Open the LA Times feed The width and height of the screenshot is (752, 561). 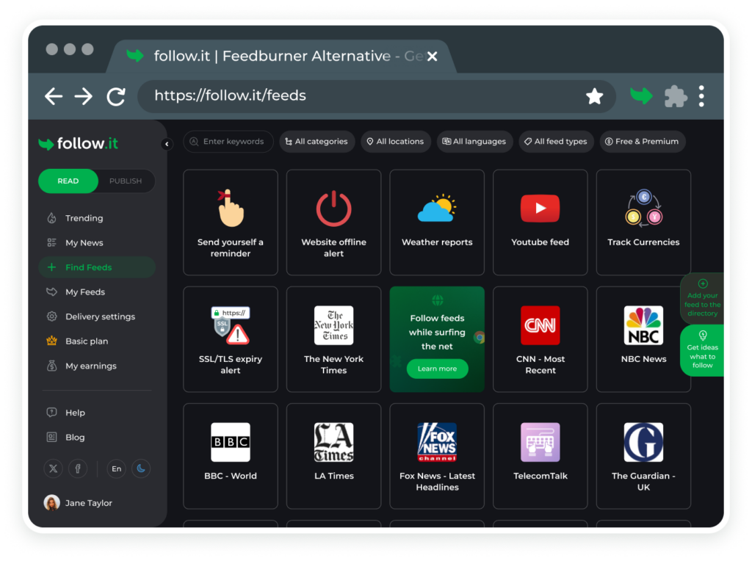click(334, 456)
